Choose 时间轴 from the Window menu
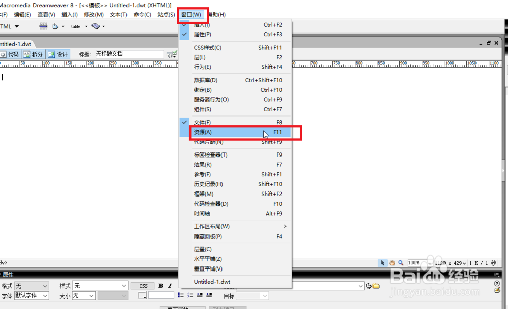508x309 pixels. (x=235, y=214)
